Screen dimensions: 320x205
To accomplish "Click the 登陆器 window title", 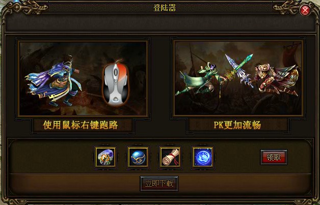I will [x=165, y=8].
